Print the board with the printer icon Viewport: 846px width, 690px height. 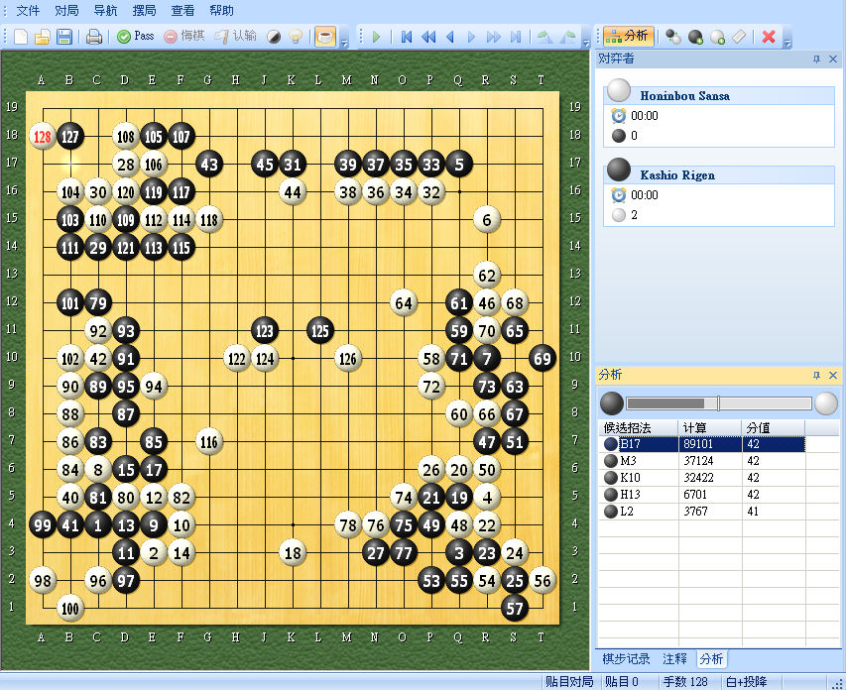point(93,37)
